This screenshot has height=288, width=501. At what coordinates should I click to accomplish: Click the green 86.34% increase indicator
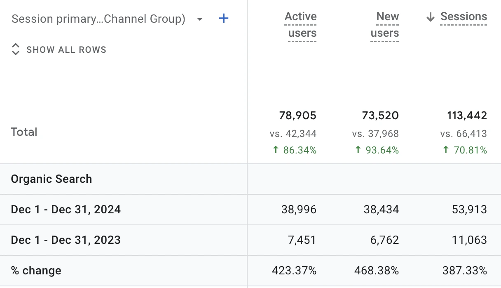click(295, 150)
